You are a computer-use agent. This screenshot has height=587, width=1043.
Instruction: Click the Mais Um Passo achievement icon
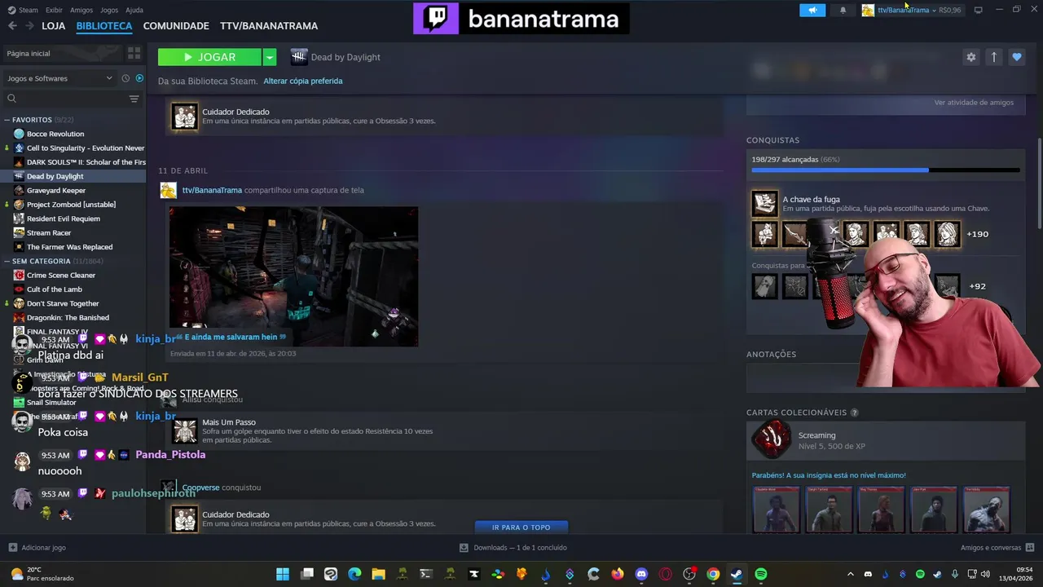tap(185, 431)
